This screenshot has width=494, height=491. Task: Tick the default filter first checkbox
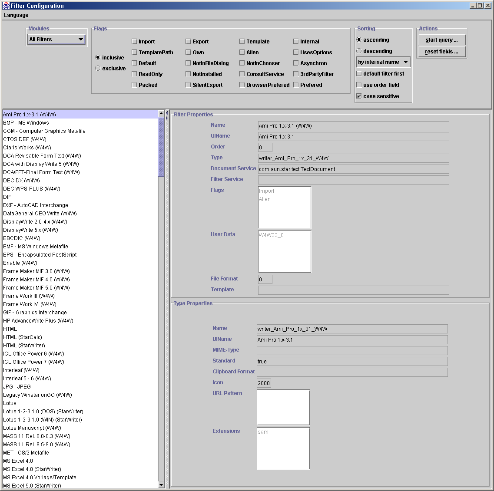(x=359, y=74)
